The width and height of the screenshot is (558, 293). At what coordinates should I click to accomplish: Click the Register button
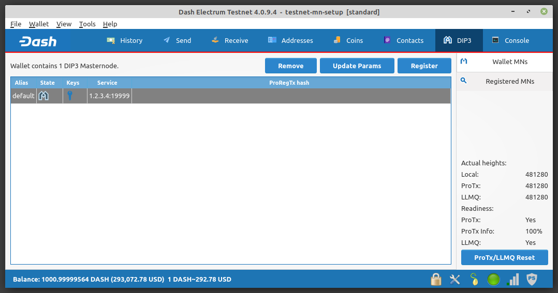click(424, 66)
